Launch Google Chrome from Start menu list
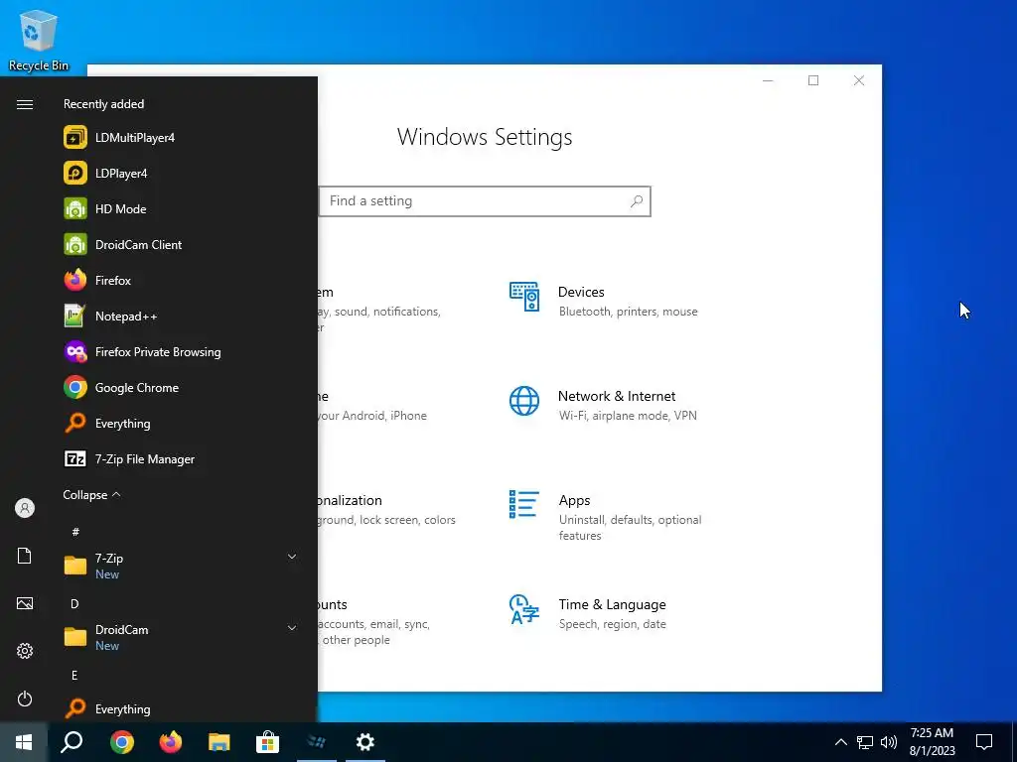 coord(179,388)
